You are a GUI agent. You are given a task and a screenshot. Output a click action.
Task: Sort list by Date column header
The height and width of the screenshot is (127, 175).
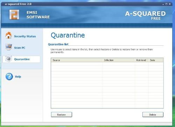(156, 60)
